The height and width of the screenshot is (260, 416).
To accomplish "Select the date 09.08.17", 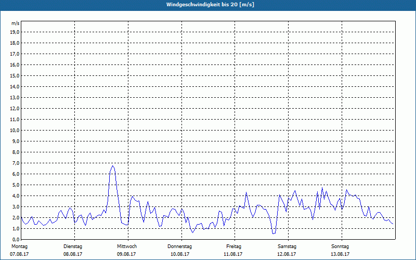I will click(126, 254).
